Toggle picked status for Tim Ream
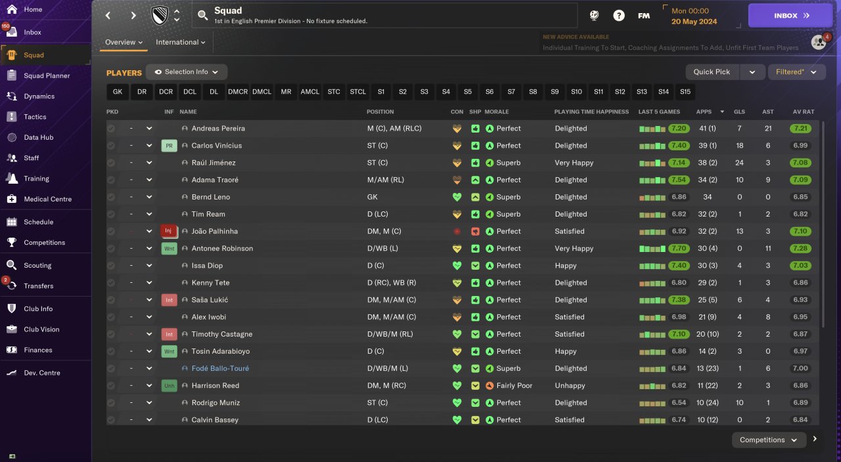 tap(111, 214)
